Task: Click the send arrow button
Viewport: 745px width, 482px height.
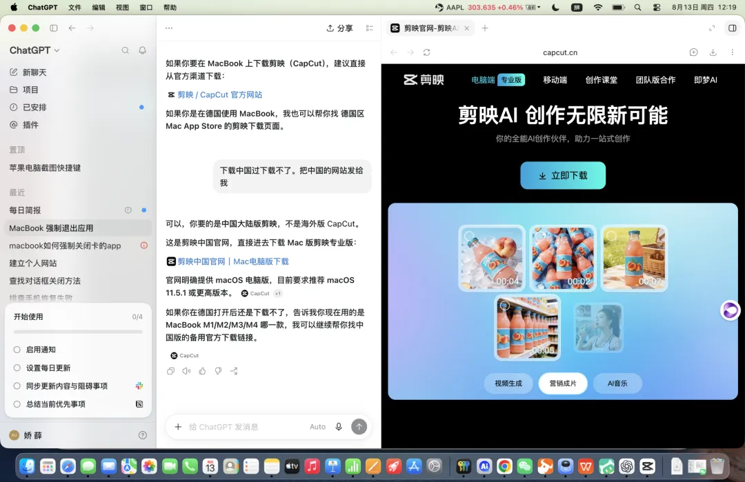Action: (x=359, y=427)
